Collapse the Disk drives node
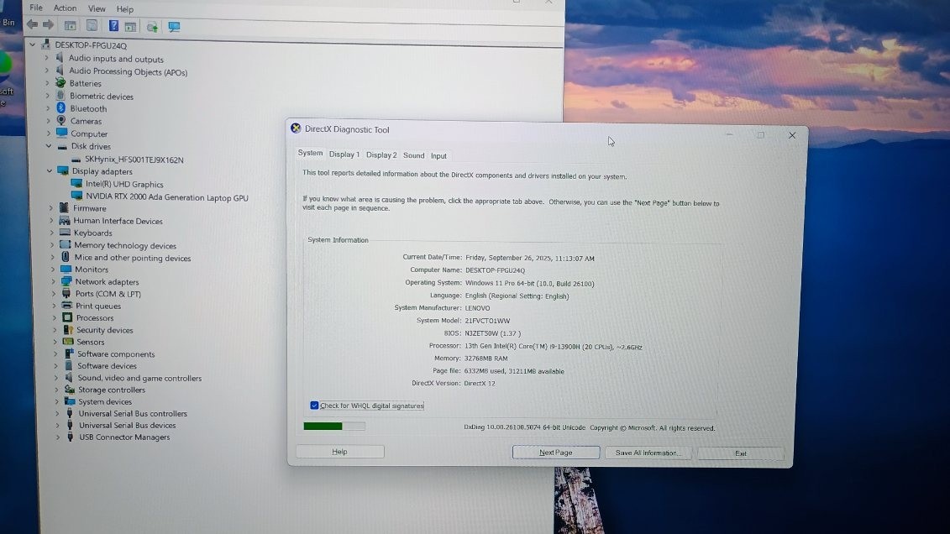The image size is (950, 534). [x=49, y=146]
